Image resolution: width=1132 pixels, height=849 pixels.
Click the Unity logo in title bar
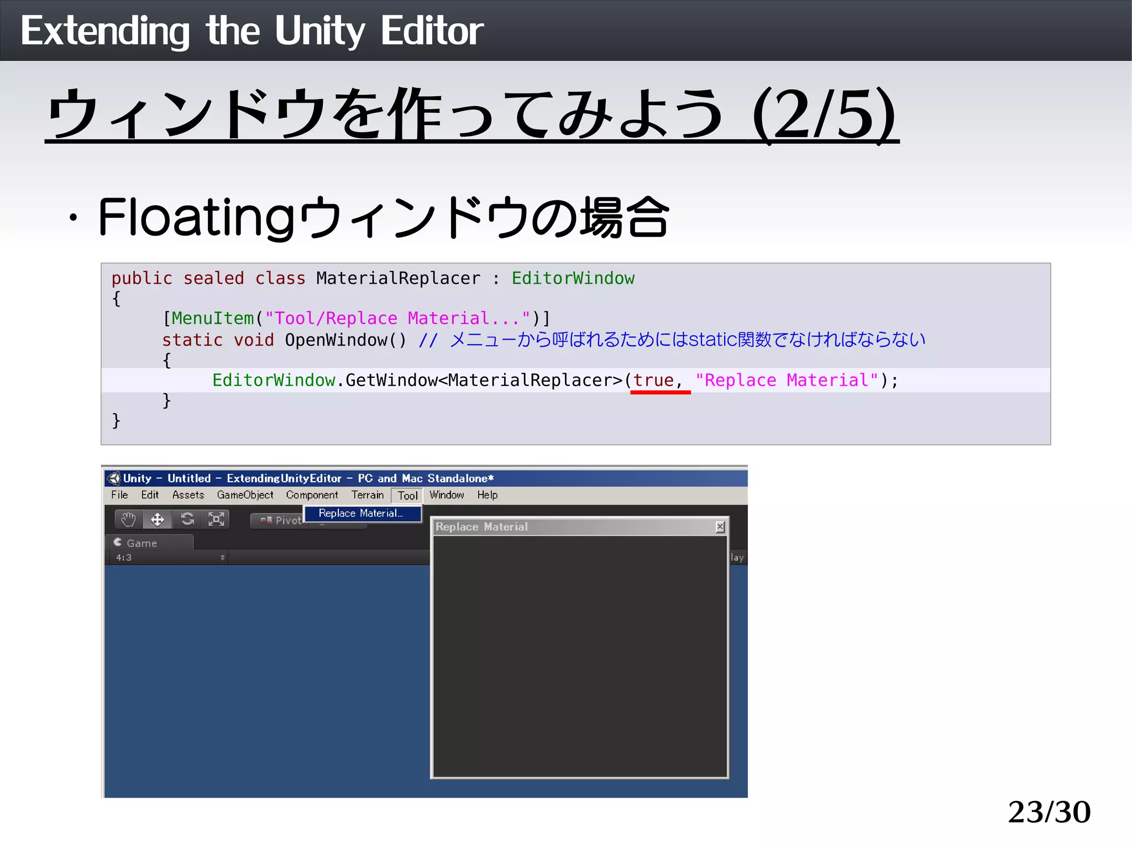point(114,478)
